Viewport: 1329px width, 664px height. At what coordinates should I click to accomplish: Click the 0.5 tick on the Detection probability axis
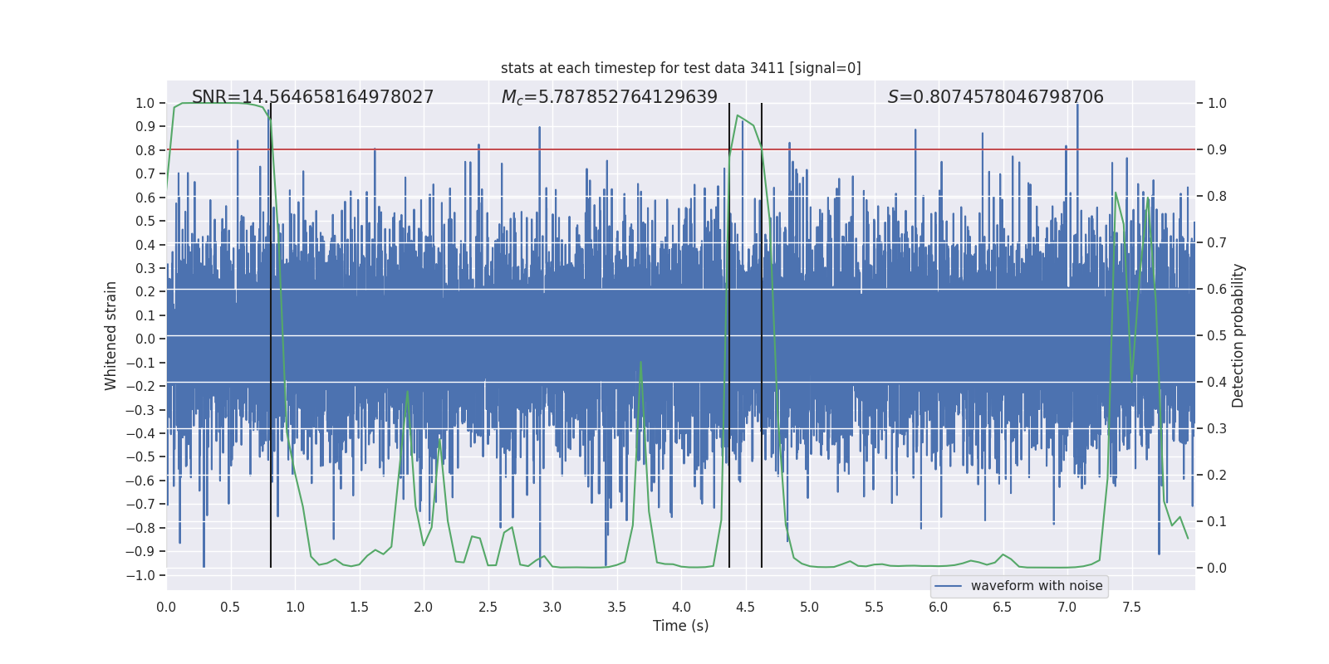1217,335
